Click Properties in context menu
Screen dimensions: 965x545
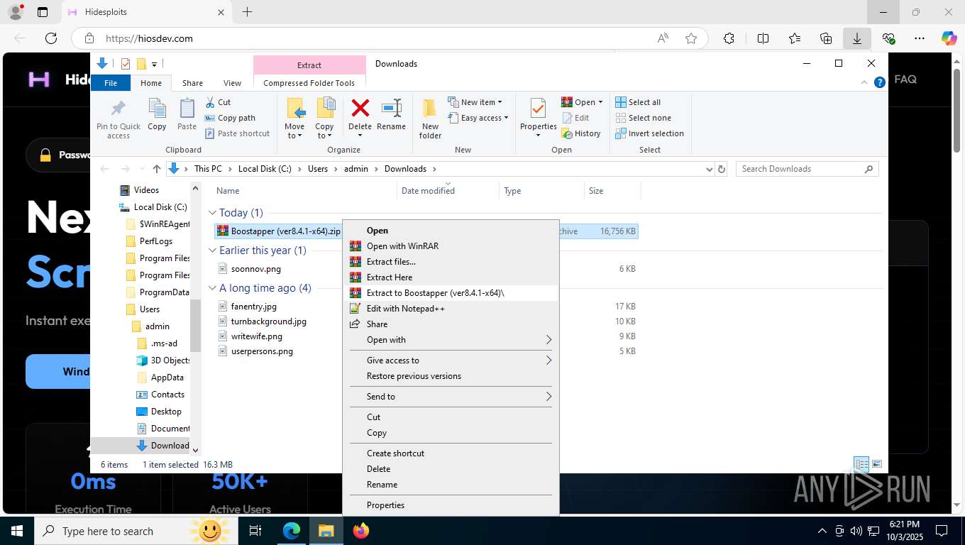451,505
